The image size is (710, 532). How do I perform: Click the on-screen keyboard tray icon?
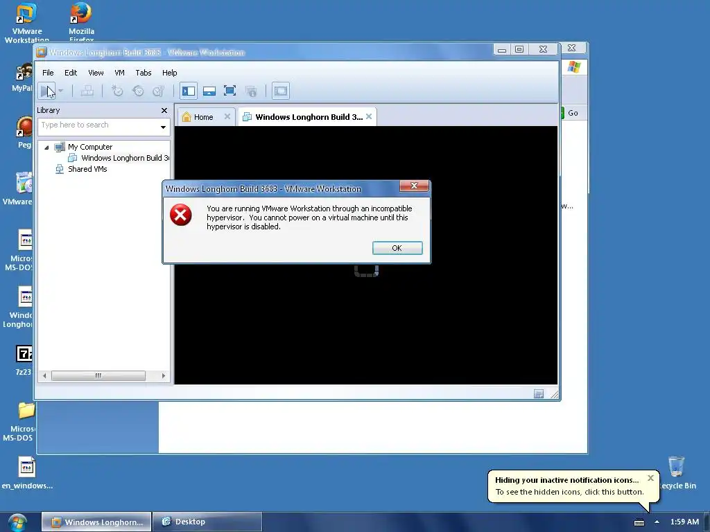[x=639, y=522]
